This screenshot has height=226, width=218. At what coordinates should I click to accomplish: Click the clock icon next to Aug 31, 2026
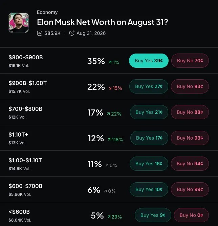[72, 33]
